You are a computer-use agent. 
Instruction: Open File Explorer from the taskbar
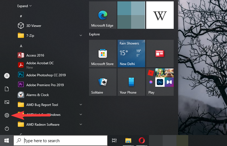128,141
